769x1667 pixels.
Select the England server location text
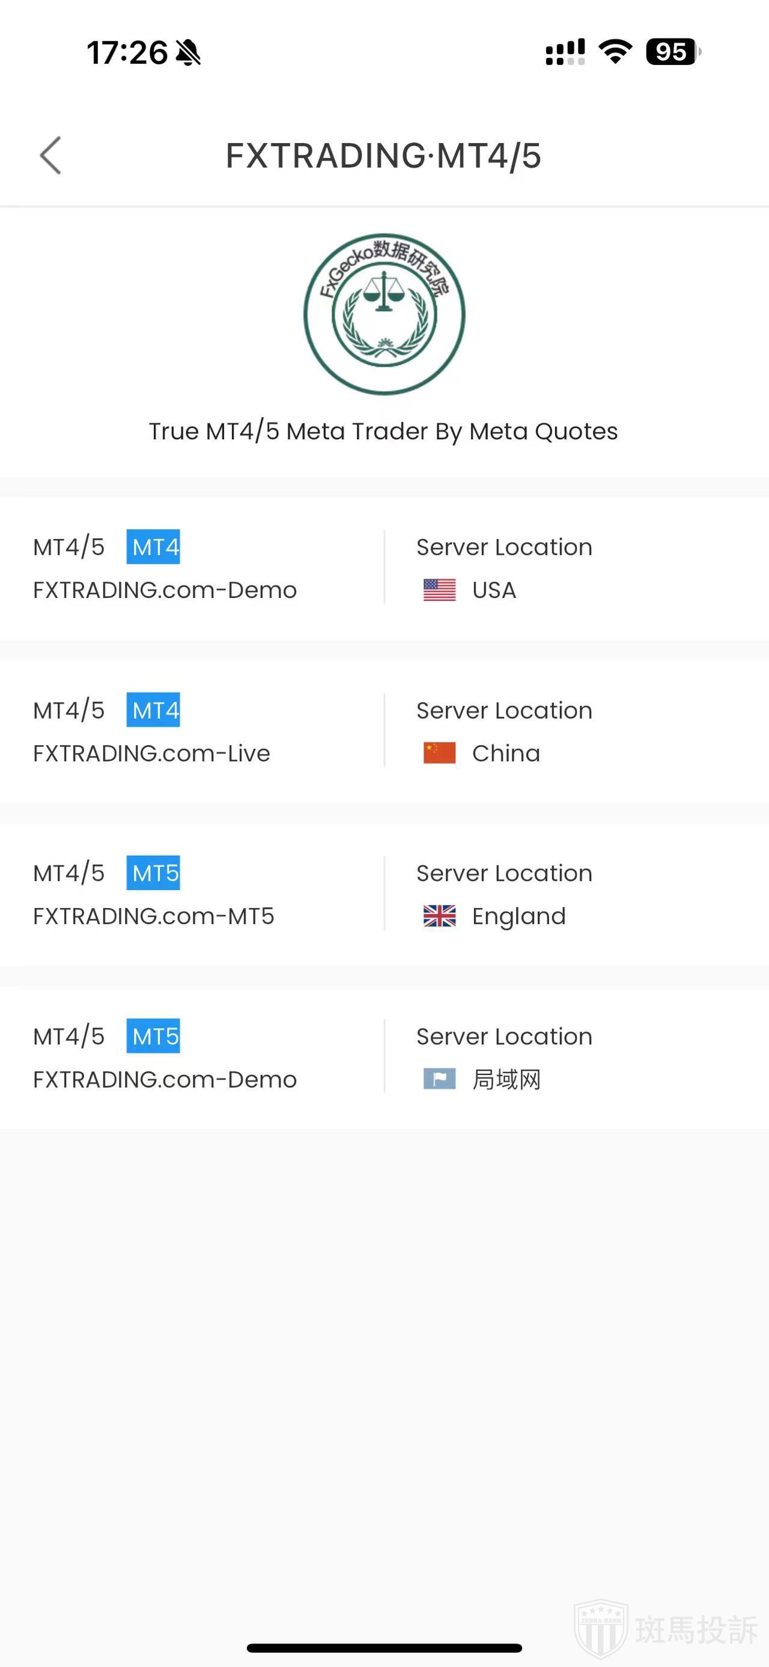click(518, 916)
